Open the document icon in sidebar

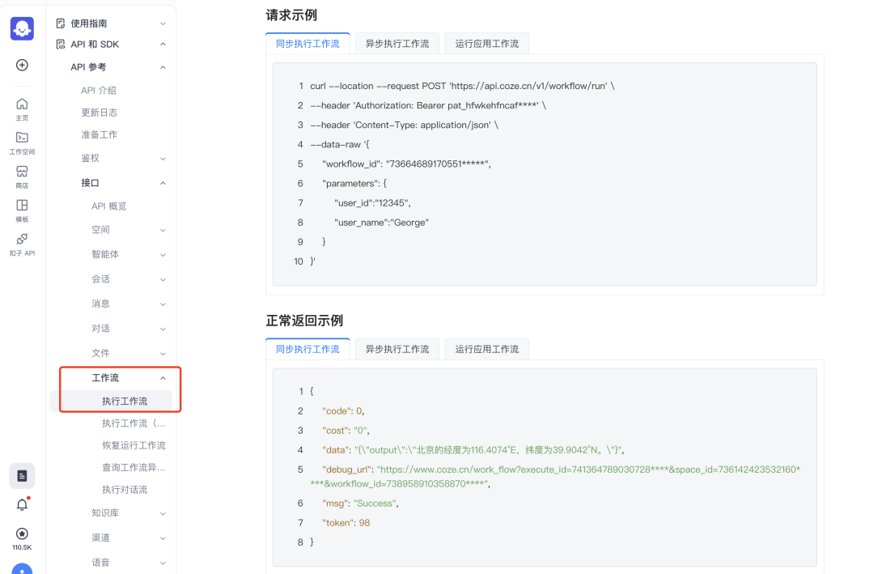[22, 476]
